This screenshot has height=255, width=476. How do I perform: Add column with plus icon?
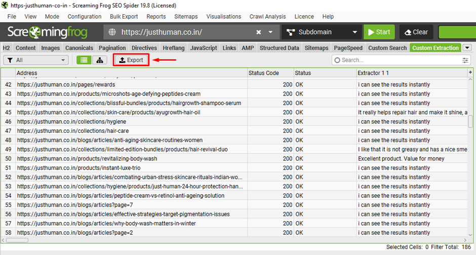(x=470, y=72)
